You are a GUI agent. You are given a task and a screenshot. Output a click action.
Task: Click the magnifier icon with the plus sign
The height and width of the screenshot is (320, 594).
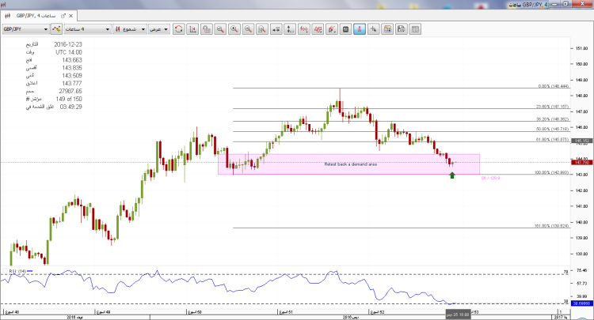(x=234, y=29)
